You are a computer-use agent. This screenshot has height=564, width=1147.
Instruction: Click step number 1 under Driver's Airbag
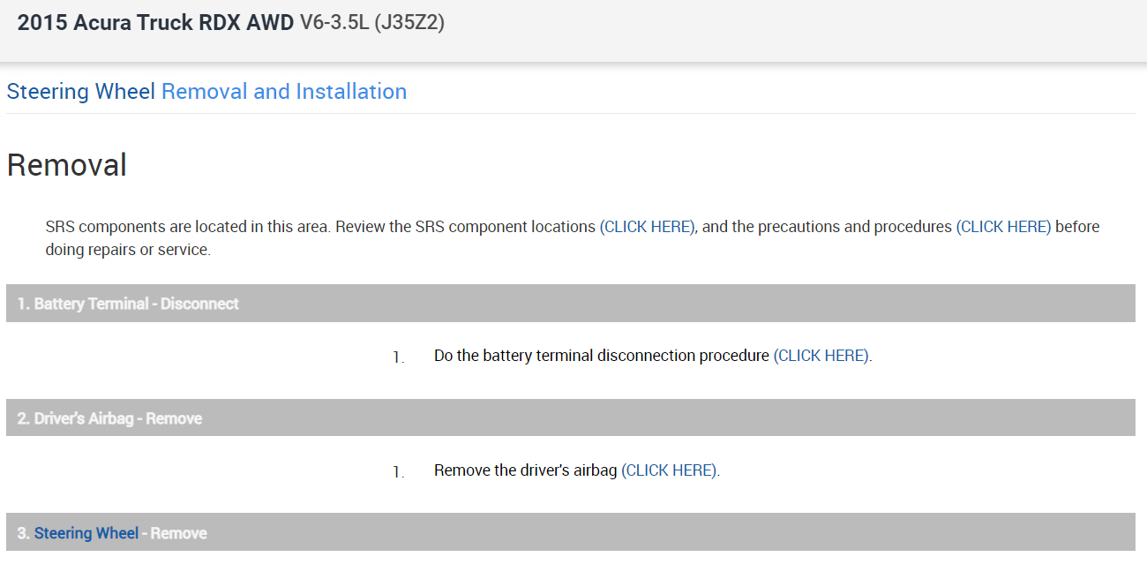[398, 471]
